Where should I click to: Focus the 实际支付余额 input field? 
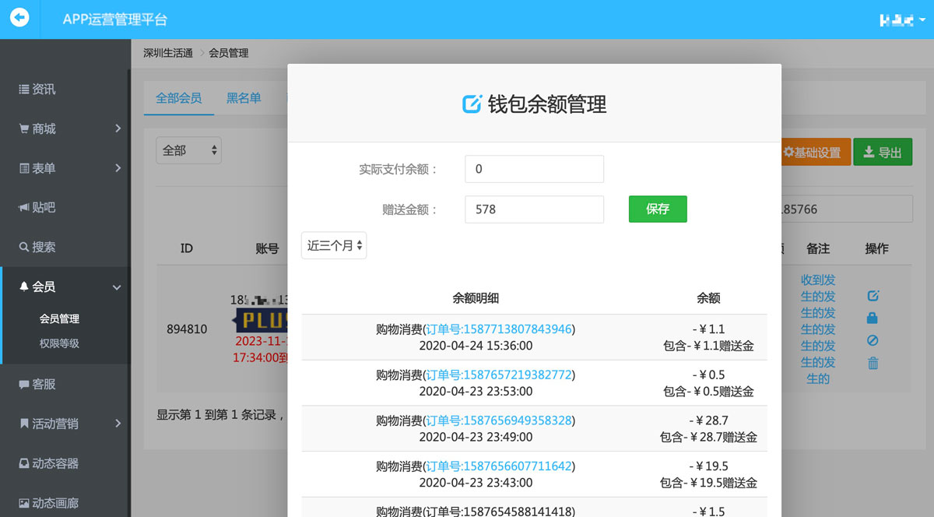[x=535, y=169]
